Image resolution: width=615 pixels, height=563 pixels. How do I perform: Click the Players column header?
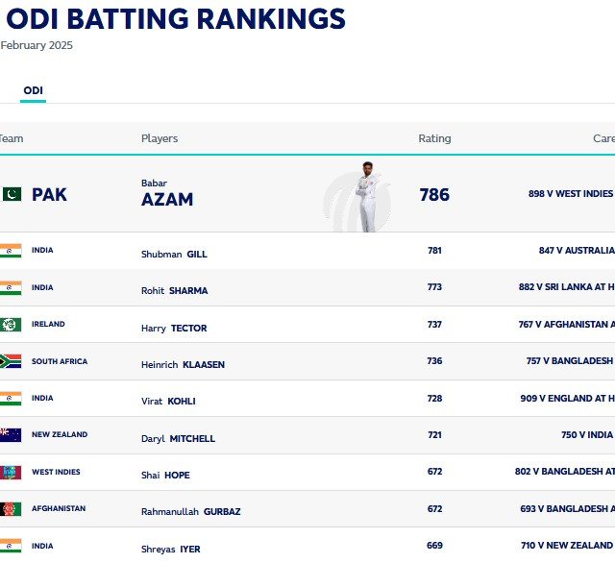[x=160, y=138]
